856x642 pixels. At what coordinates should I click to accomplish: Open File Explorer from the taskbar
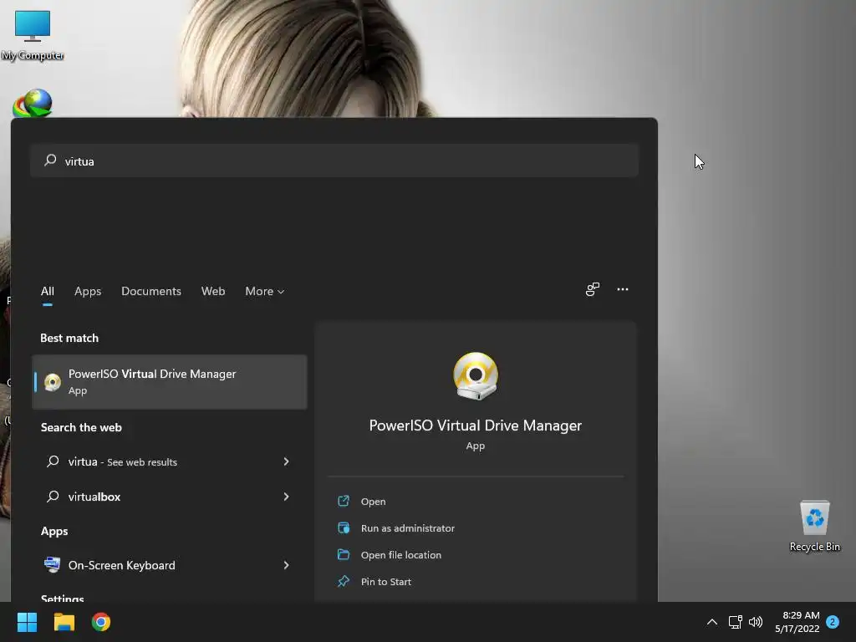point(64,622)
